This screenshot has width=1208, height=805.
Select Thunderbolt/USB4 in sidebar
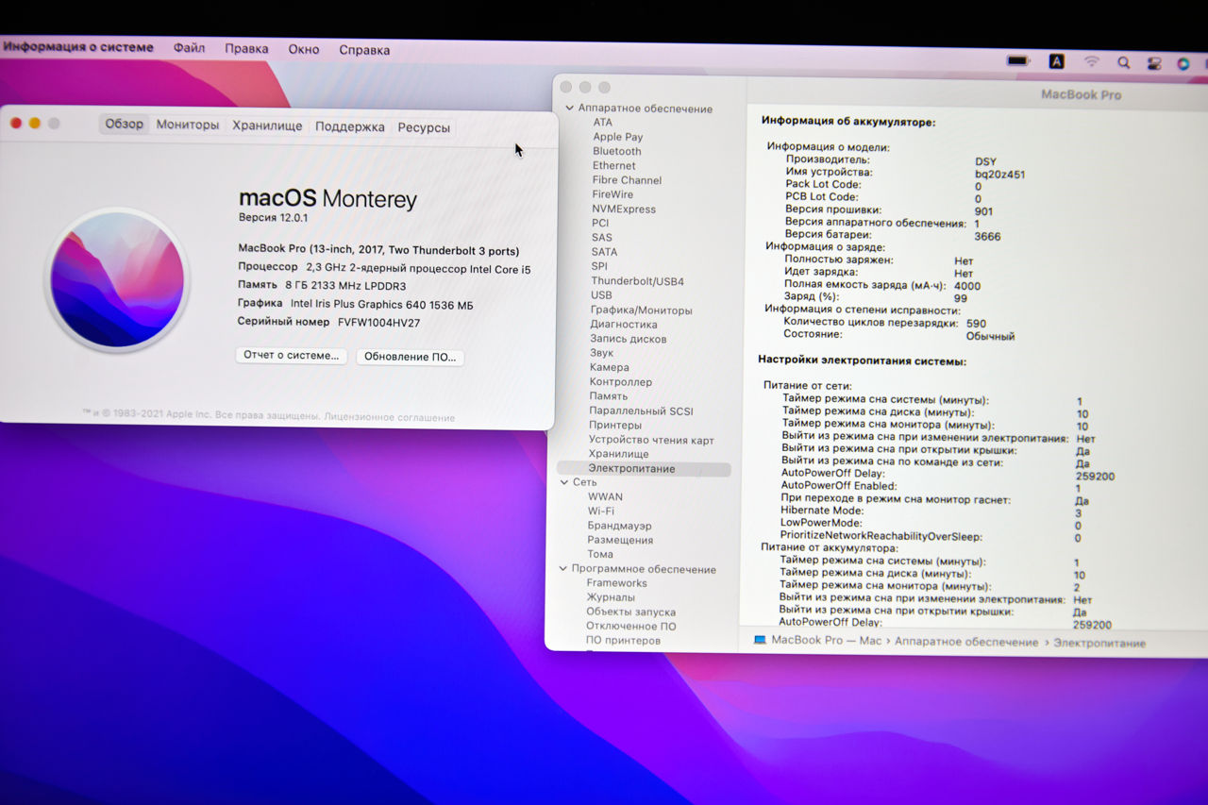tap(638, 281)
